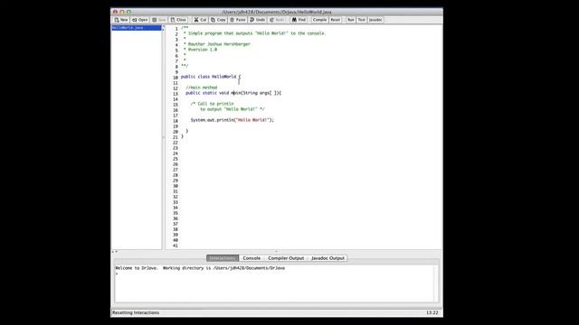Generate docs with the Javadoc button

click(375, 20)
